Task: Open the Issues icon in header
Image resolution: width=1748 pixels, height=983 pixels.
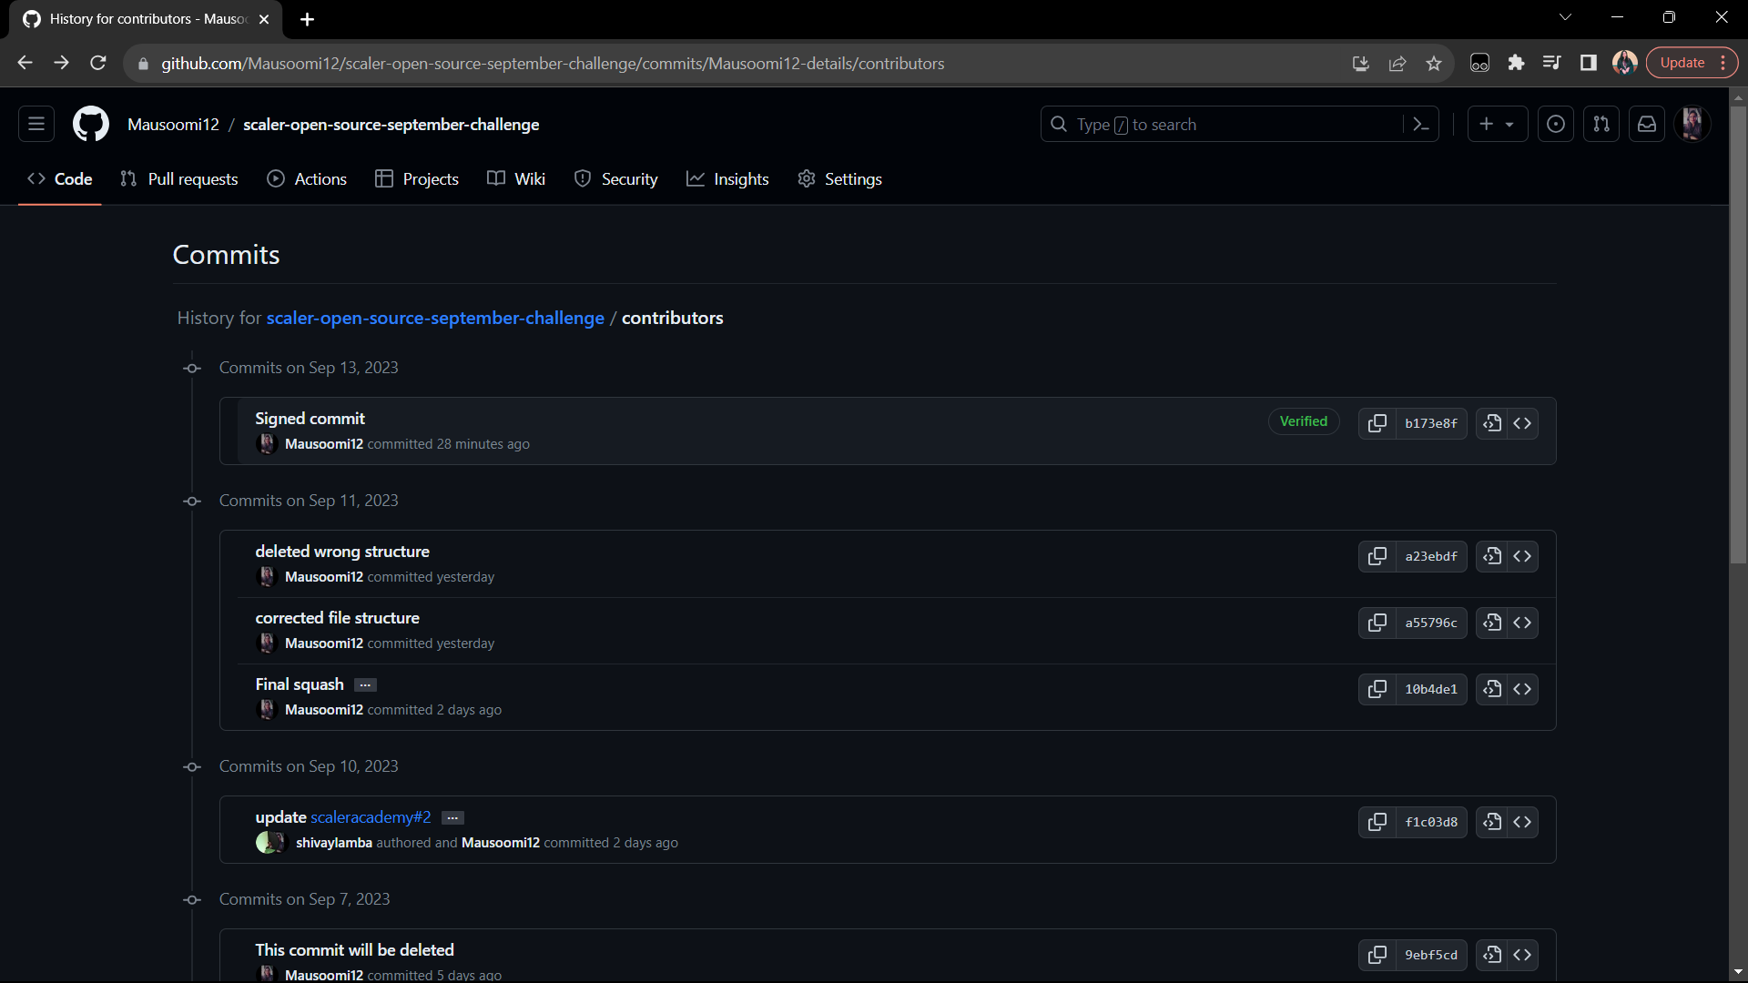Action: click(1556, 125)
